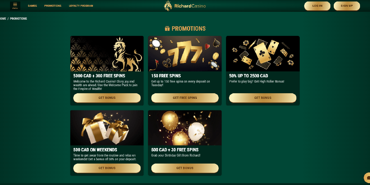Image resolution: width=370 pixels, height=185 pixels.
Task: Open the 777 free spins image
Action: point(185,54)
